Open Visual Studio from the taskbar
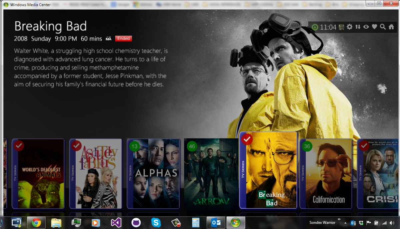This screenshot has height=229, width=400. click(x=116, y=223)
